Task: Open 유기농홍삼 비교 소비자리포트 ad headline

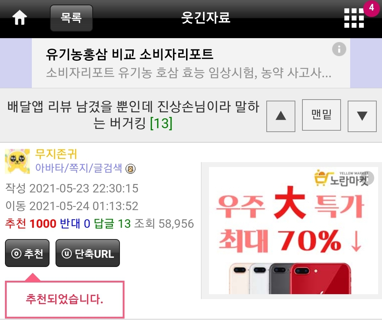Action: tap(129, 54)
